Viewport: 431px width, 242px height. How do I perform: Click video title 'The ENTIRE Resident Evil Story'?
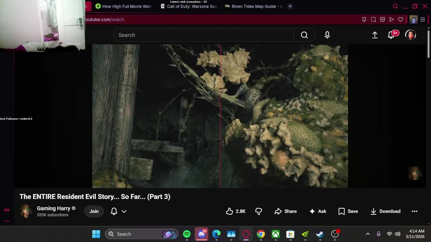pyautogui.click(x=95, y=197)
